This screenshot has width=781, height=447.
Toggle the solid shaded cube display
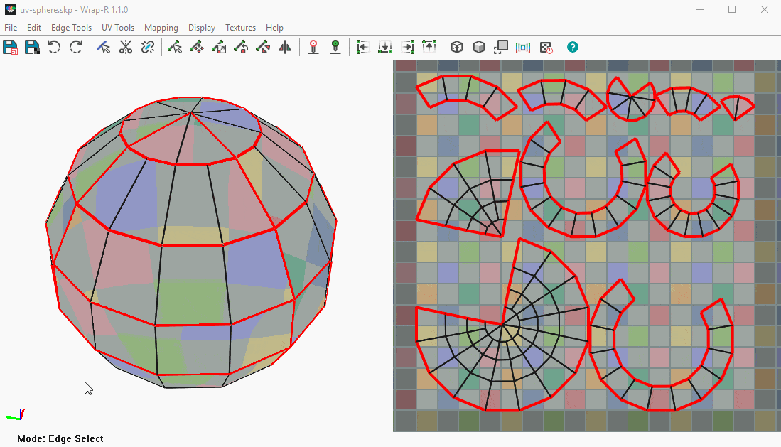click(x=480, y=48)
